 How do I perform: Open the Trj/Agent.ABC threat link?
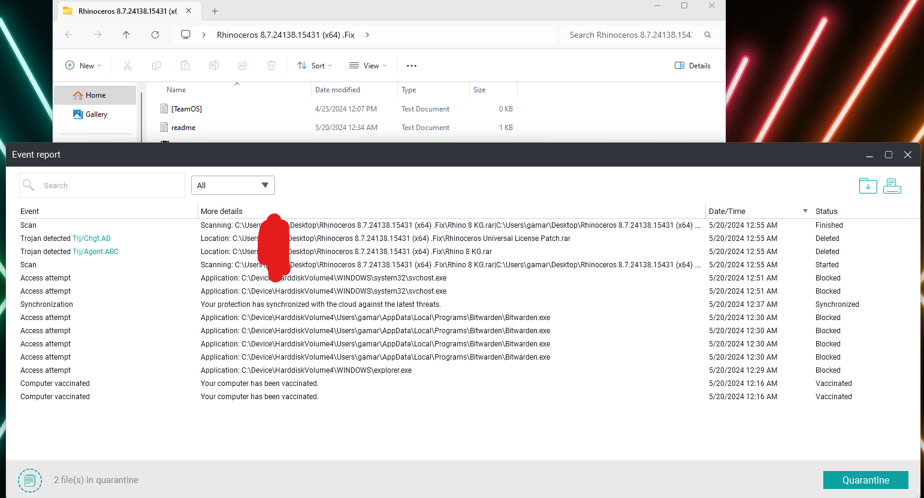[96, 252]
